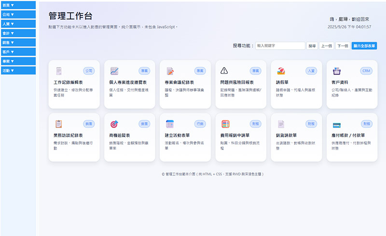Focus the 輸入關鍵字 search input field
The image size is (386, 236).
point(280,46)
